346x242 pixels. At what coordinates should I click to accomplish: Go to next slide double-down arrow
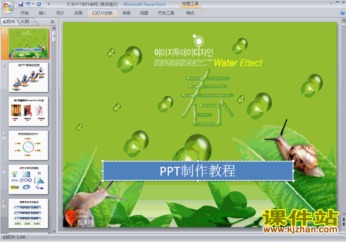click(344, 224)
